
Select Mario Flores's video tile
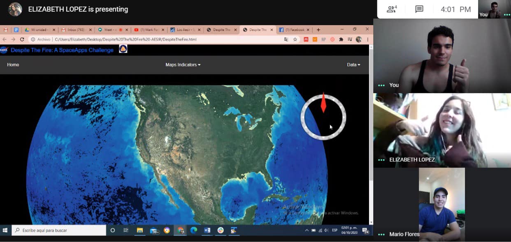442,205
